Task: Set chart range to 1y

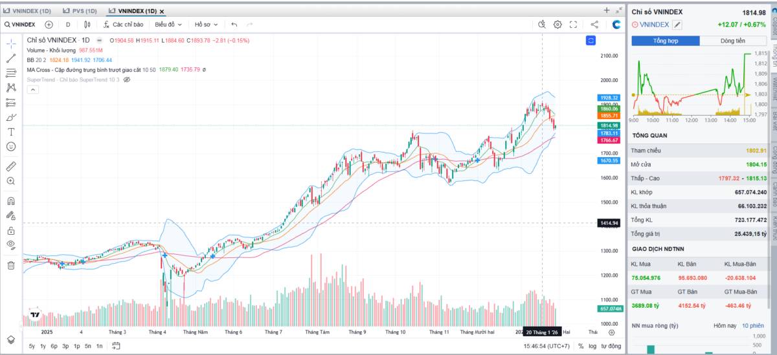Action: 43,347
